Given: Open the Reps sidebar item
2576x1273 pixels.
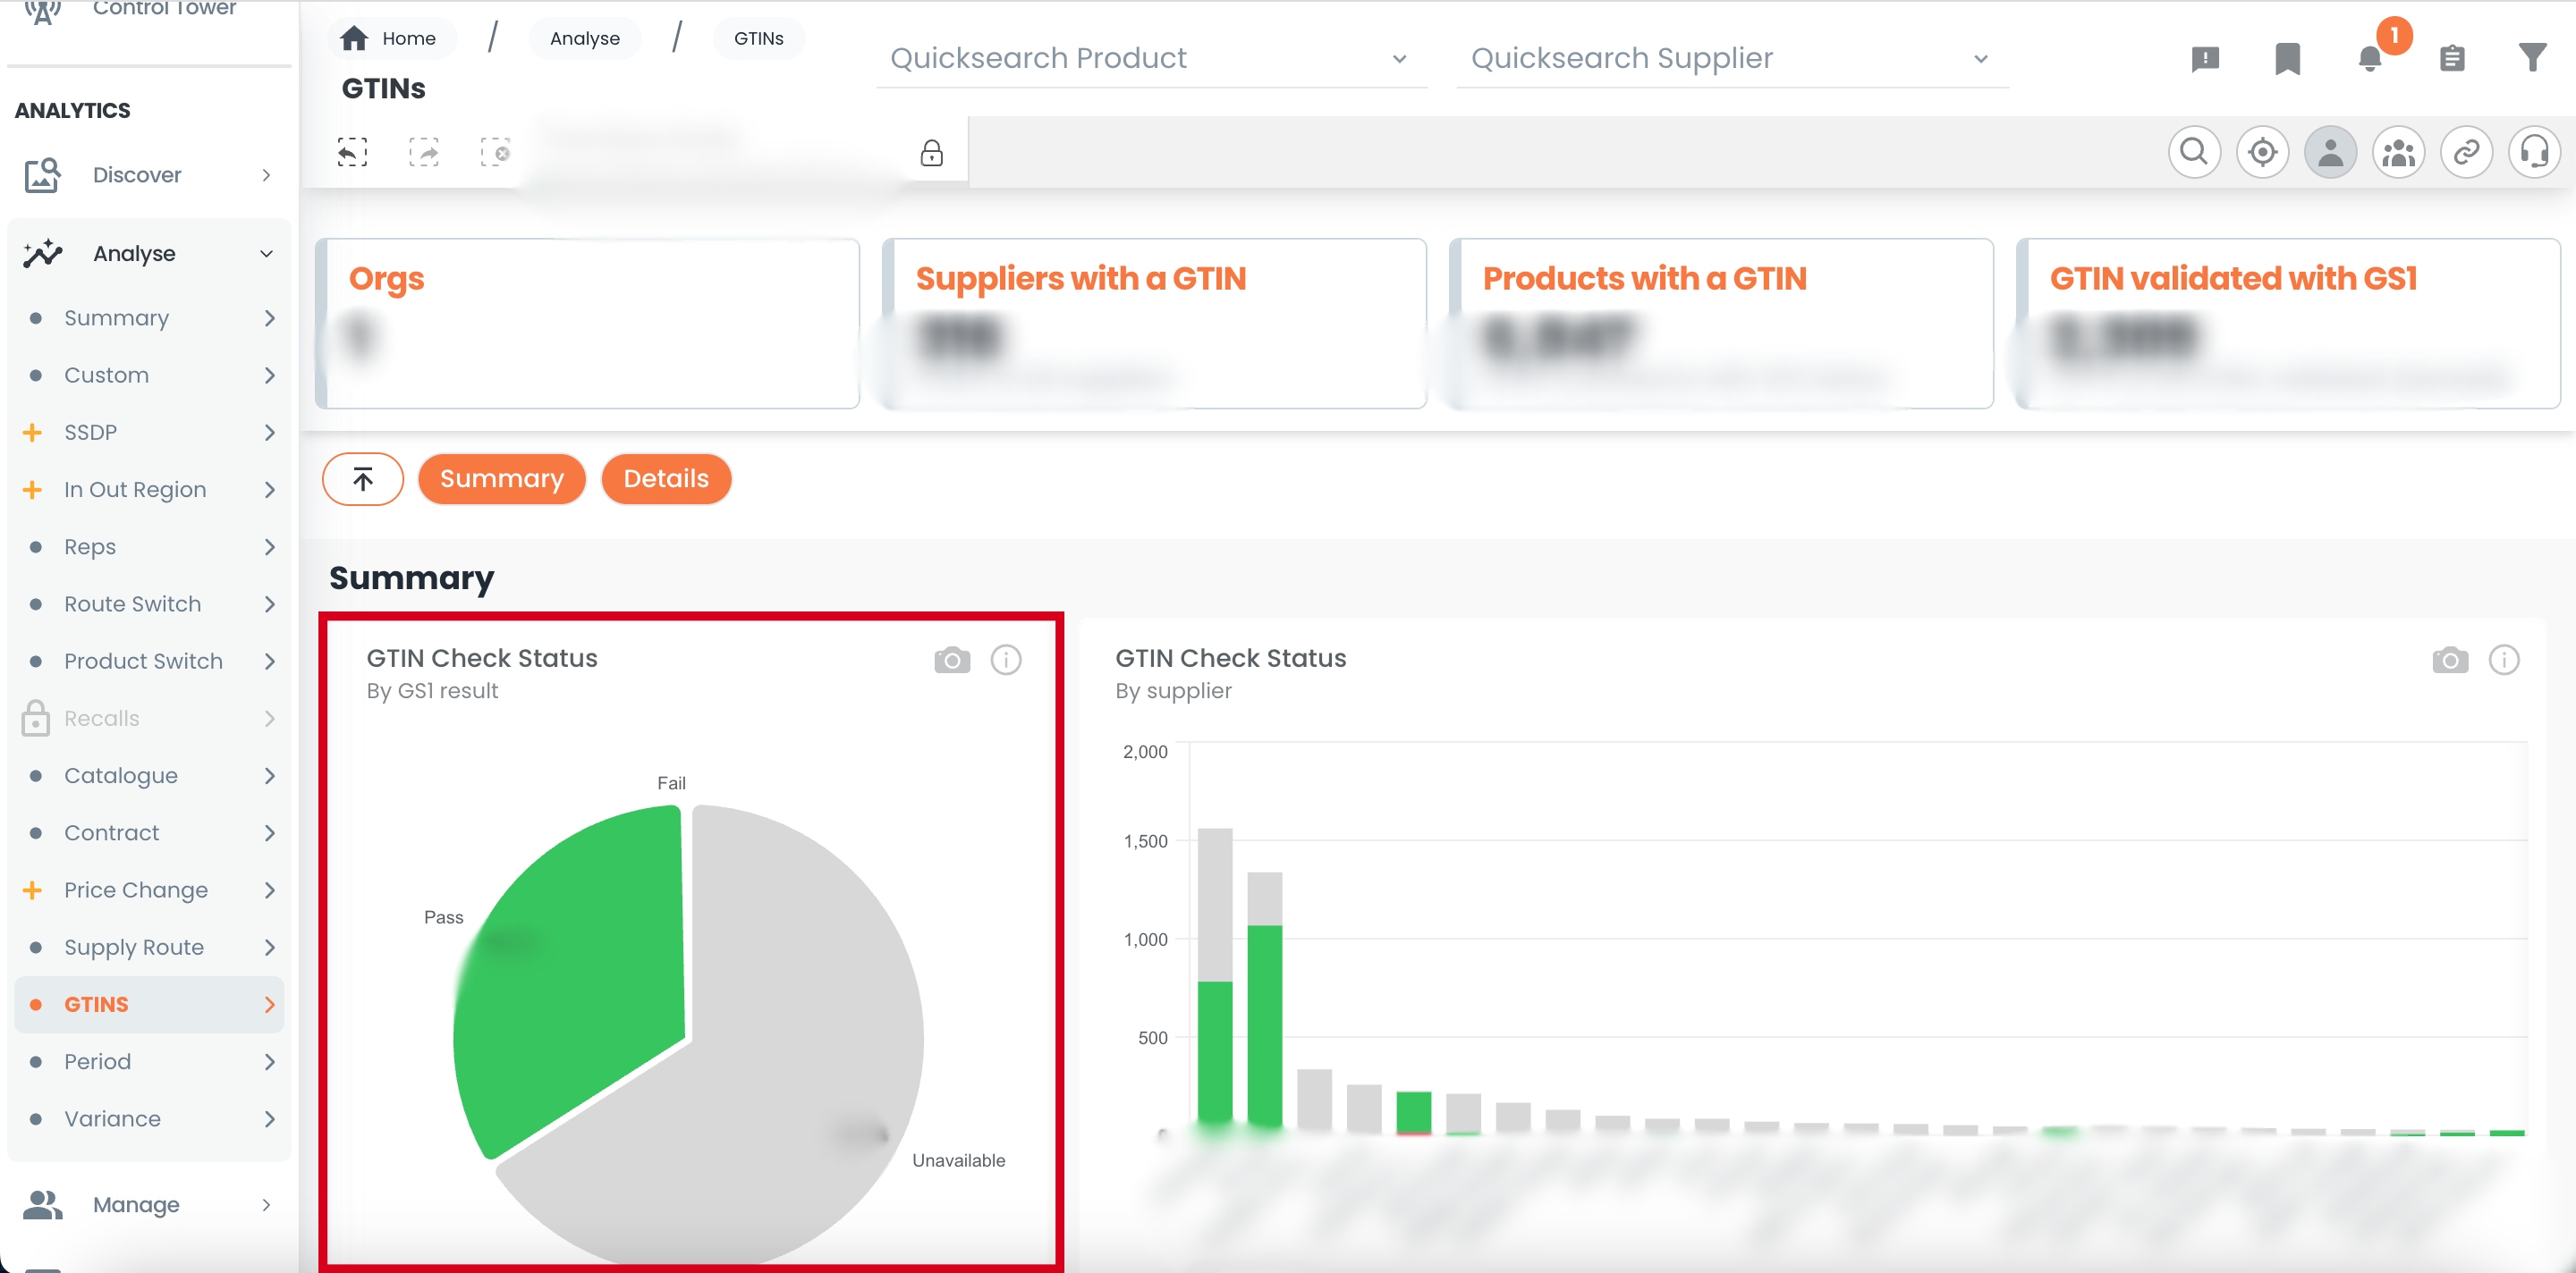Looking at the screenshot, I should pyautogui.click(x=150, y=546).
